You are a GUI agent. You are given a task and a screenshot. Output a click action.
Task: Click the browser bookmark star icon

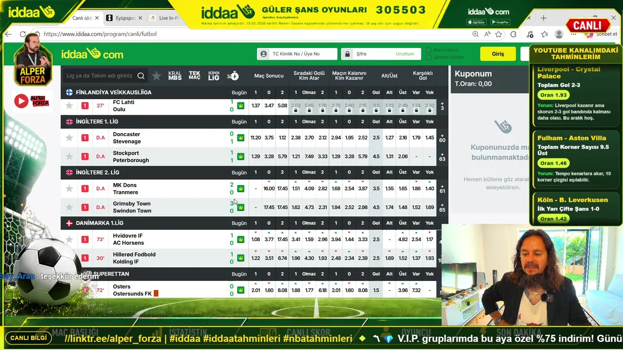click(499, 34)
